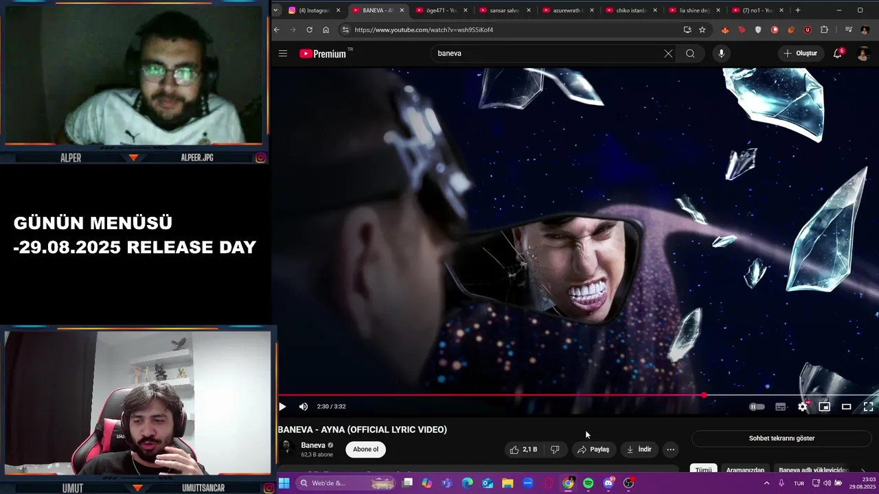Viewport: 879px width, 494px height.
Task: Click the magnifier search button
Action: [x=690, y=54]
